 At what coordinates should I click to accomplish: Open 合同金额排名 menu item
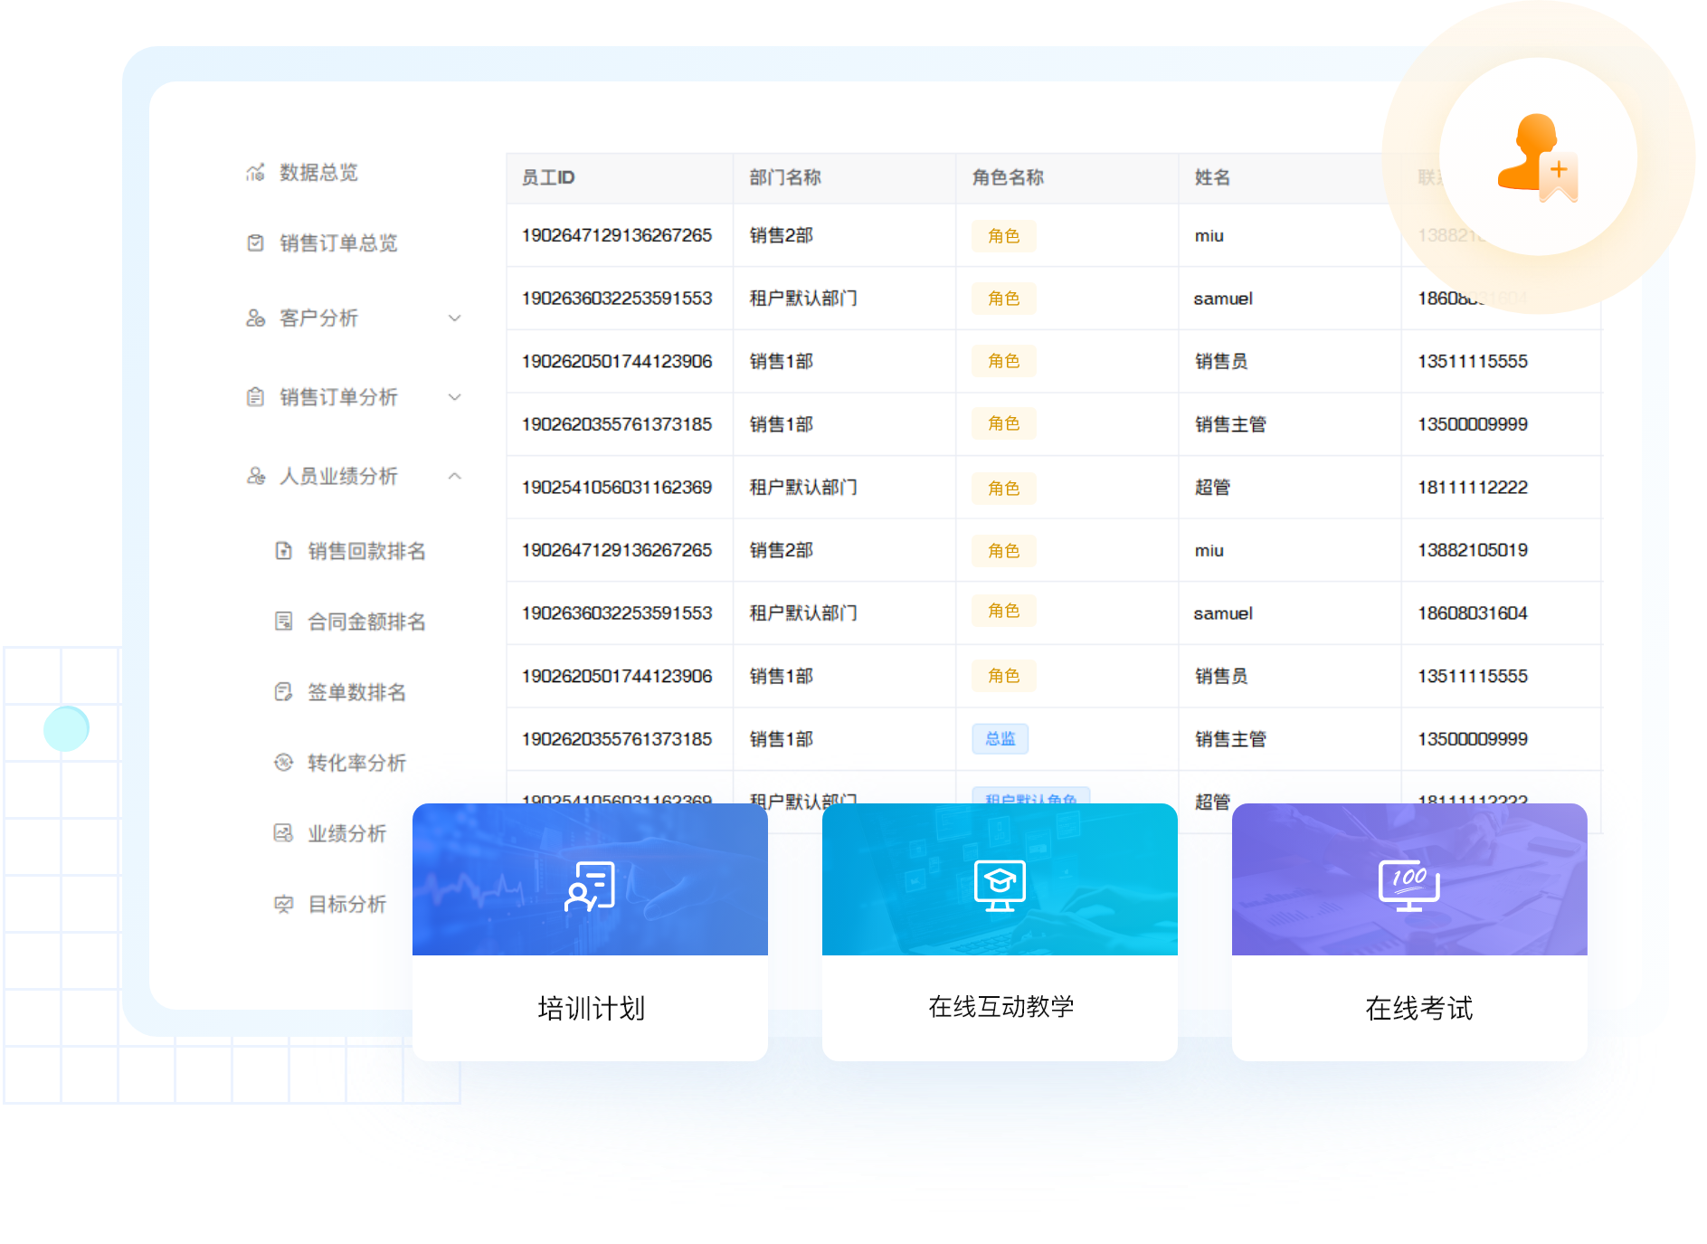366,622
